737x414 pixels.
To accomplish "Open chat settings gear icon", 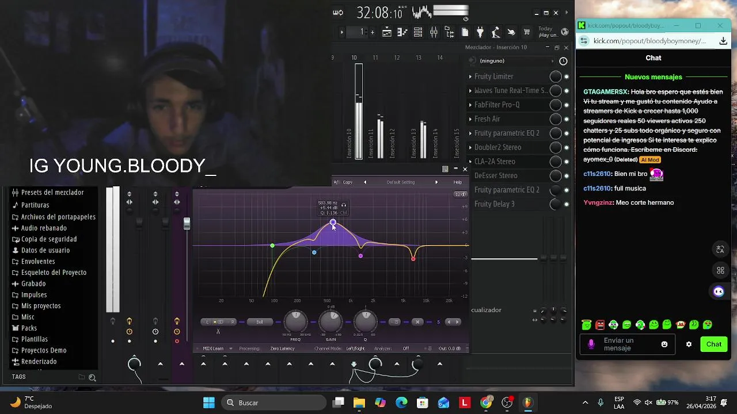I will (689, 344).
